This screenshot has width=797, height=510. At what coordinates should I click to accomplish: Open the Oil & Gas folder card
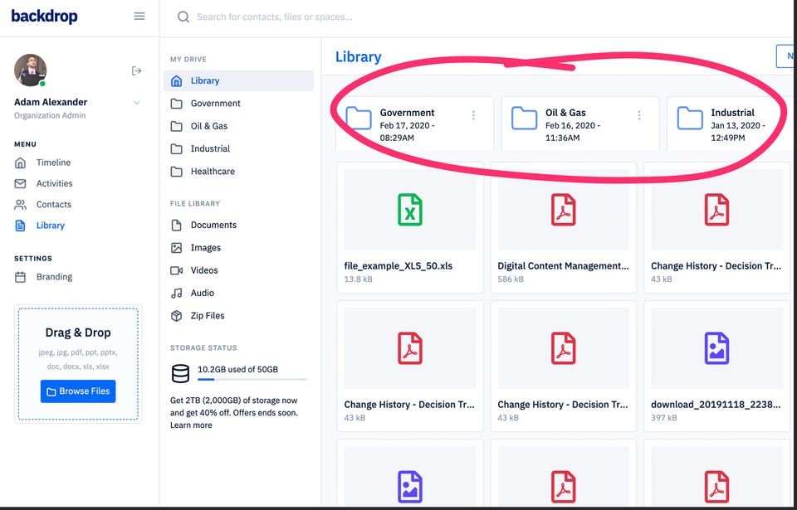point(580,124)
